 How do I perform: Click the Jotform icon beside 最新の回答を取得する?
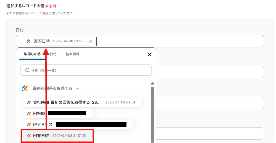[x=25, y=88]
